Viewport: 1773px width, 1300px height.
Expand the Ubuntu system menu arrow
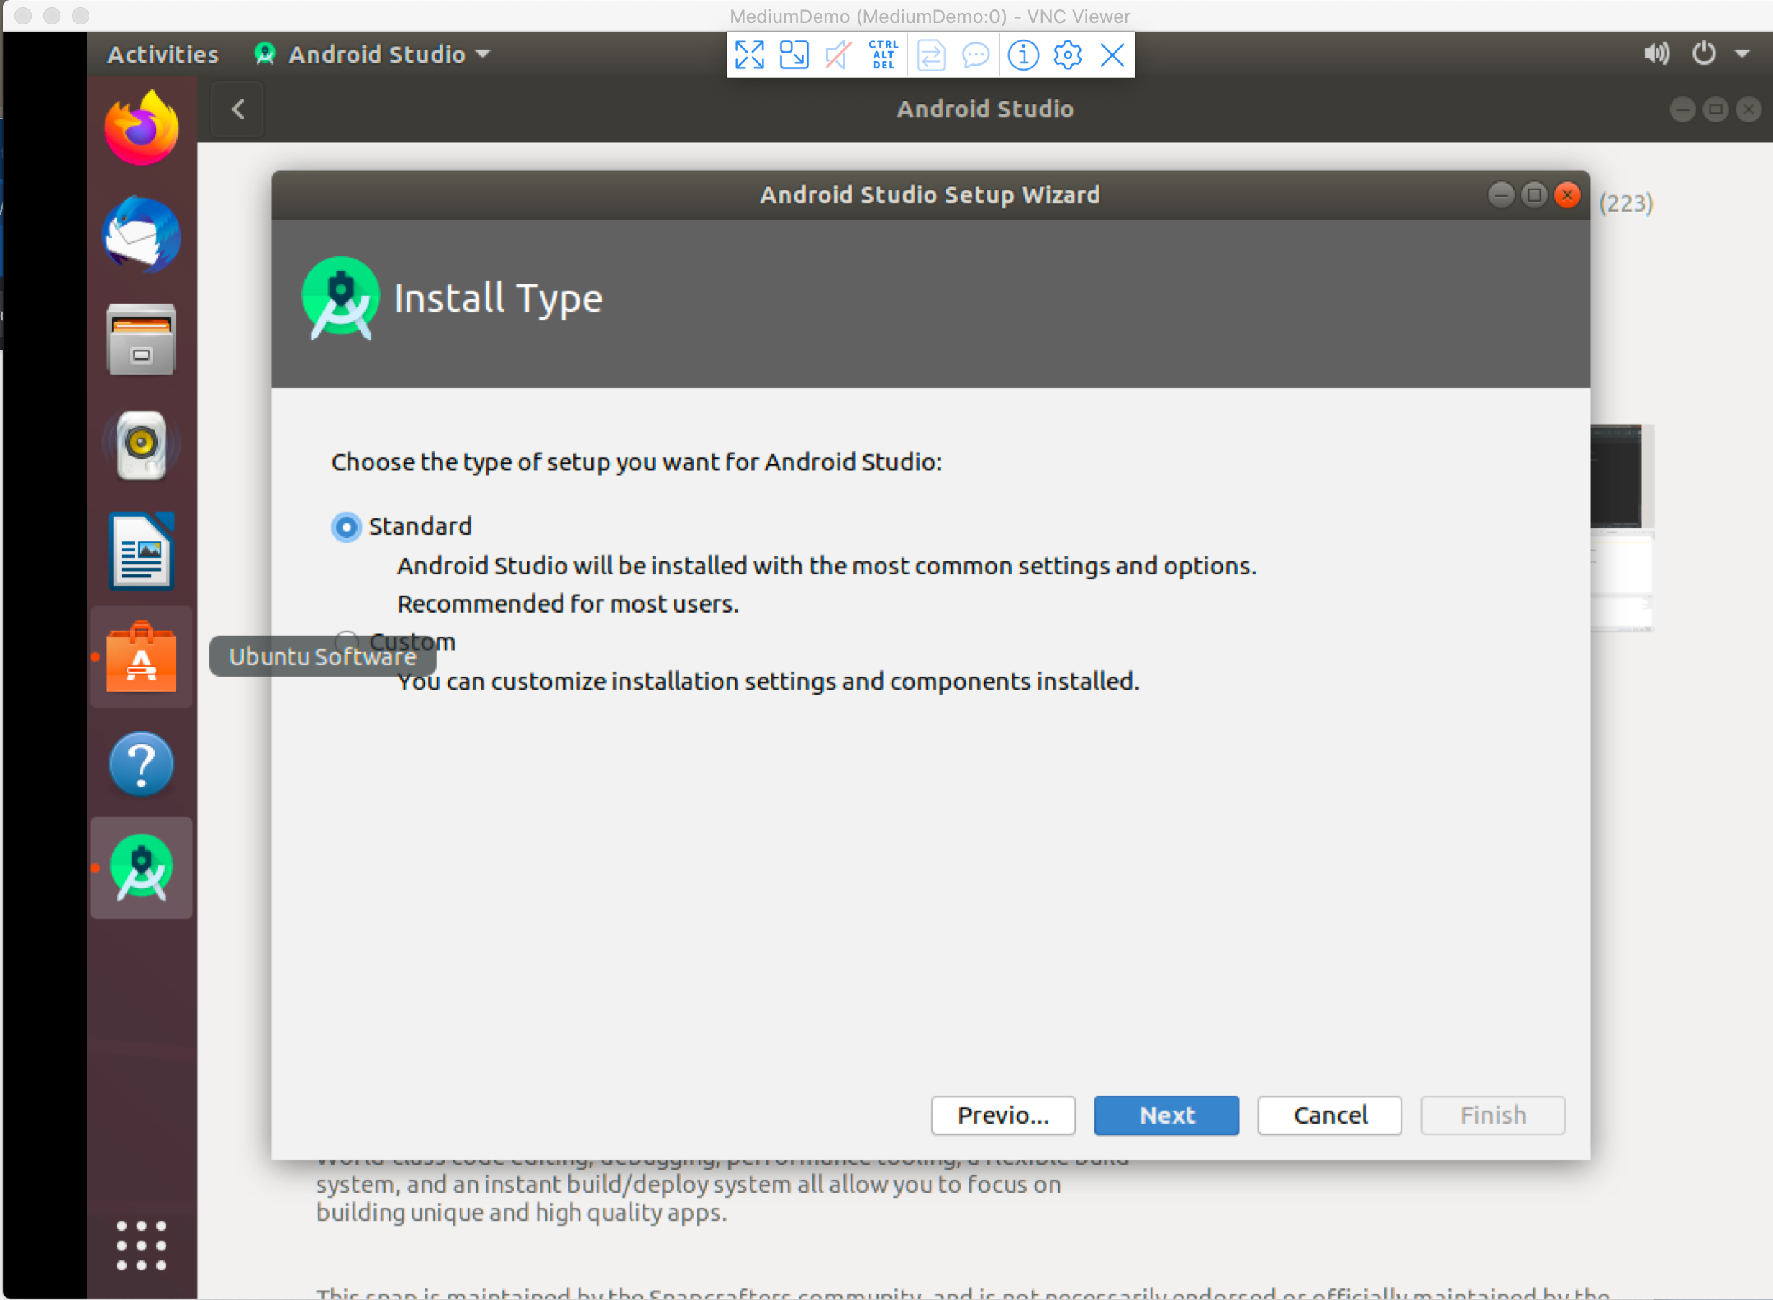click(1742, 54)
